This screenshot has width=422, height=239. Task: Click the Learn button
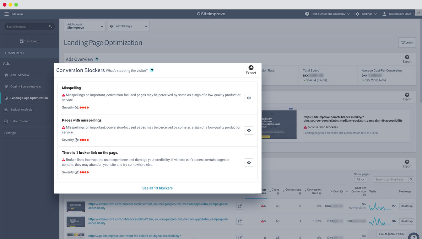[407, 43]
